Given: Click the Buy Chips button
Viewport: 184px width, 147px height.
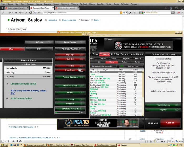Looking at the screenshot, I should pyautogui.click(x=70, y=55).
